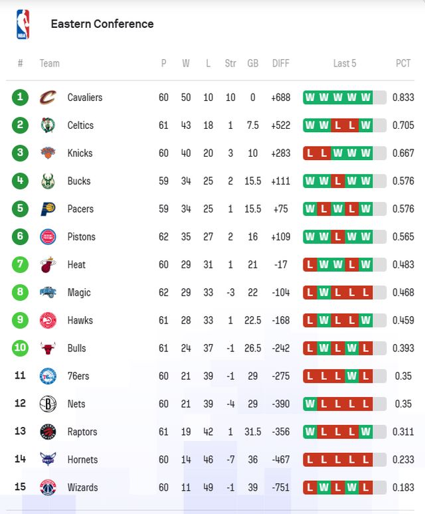The image size is (425, 514).
Task: Sort table by DIFF column header
Action: pos(280,64)
